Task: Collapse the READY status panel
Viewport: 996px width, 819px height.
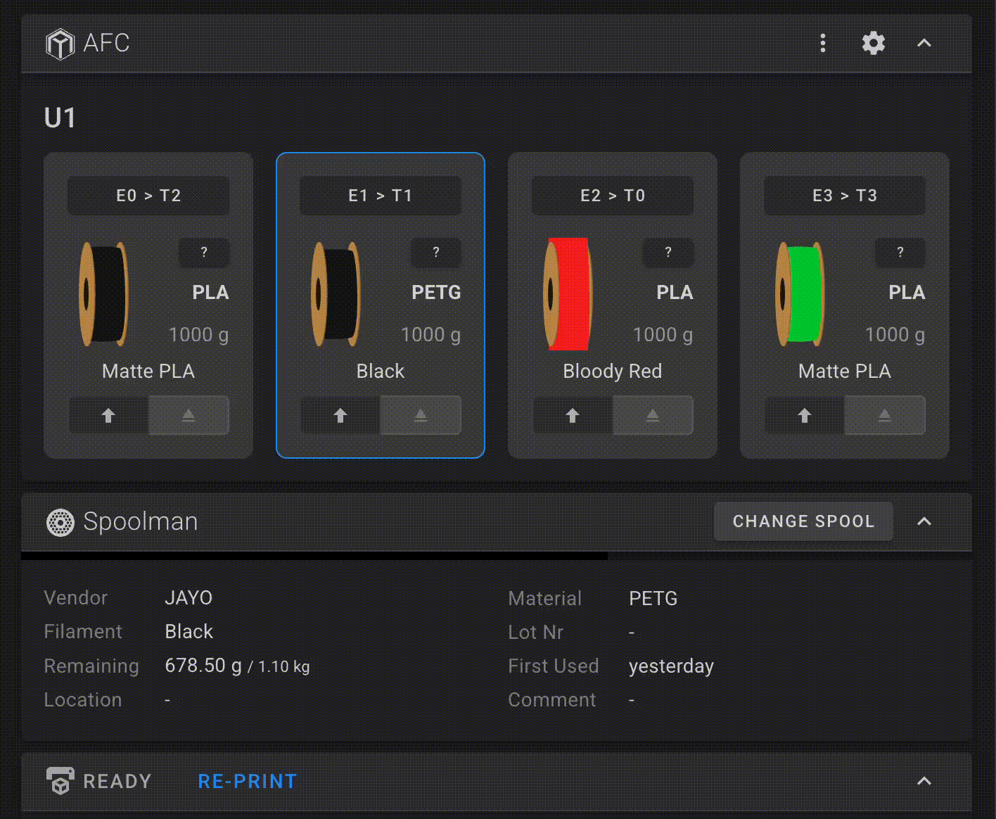Action: pyautogui.click(x=924, y=781)
